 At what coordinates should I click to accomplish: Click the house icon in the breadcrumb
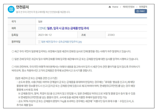pos(110,7)
